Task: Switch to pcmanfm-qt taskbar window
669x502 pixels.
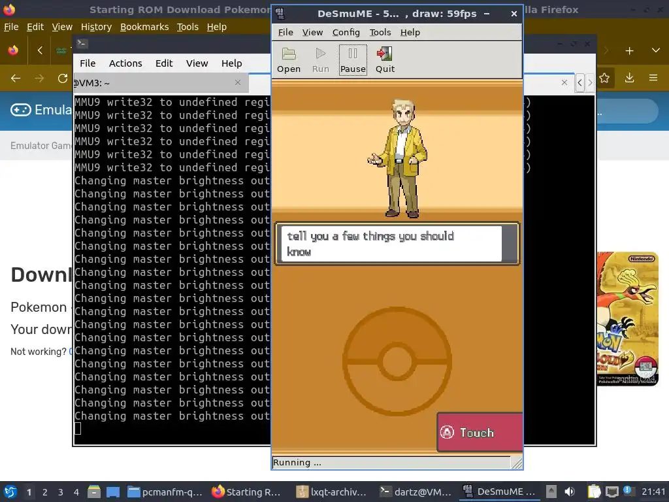Action: tap(165, 492)
